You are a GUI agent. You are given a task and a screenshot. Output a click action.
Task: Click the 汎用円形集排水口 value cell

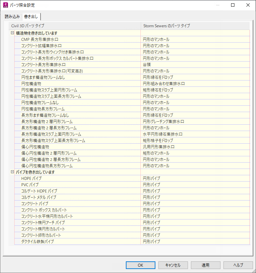click(x=195, y=147)
